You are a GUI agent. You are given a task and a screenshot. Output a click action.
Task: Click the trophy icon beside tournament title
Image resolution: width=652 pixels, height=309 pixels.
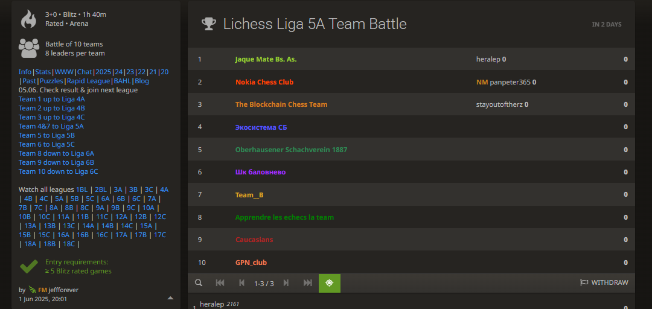click(x=209, y=24)
